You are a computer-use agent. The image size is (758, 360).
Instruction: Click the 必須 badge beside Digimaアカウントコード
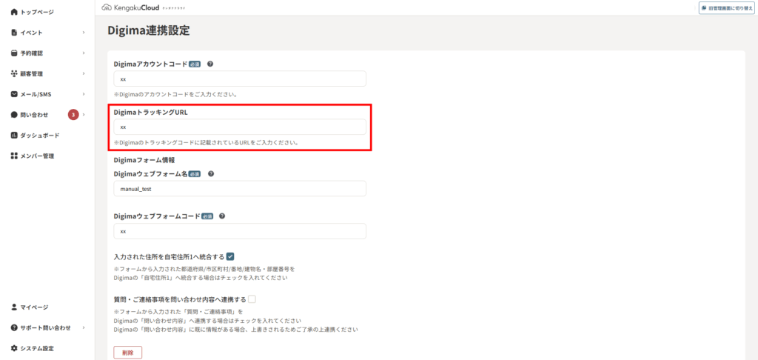[x=195, y=64]
